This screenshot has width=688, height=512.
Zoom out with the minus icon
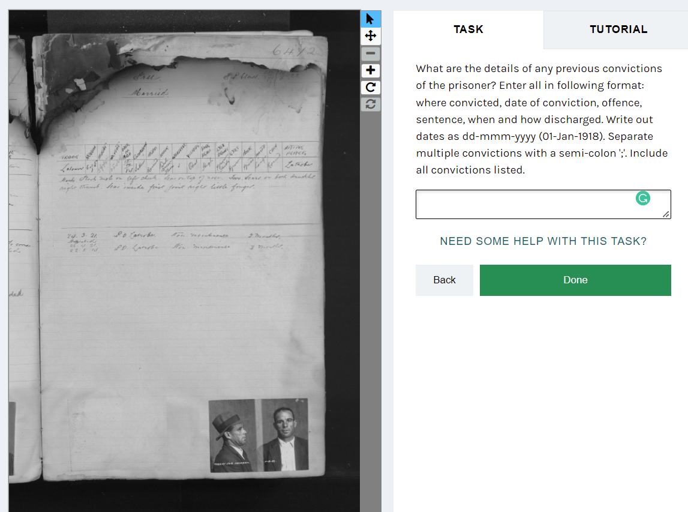(370, 53)
